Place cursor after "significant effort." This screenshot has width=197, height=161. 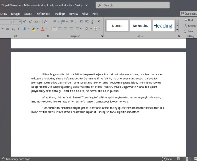140,112
